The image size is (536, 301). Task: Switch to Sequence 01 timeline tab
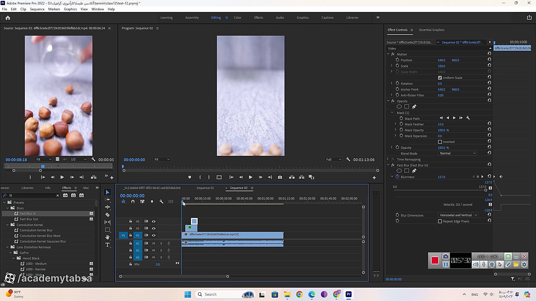coord(205,188)
